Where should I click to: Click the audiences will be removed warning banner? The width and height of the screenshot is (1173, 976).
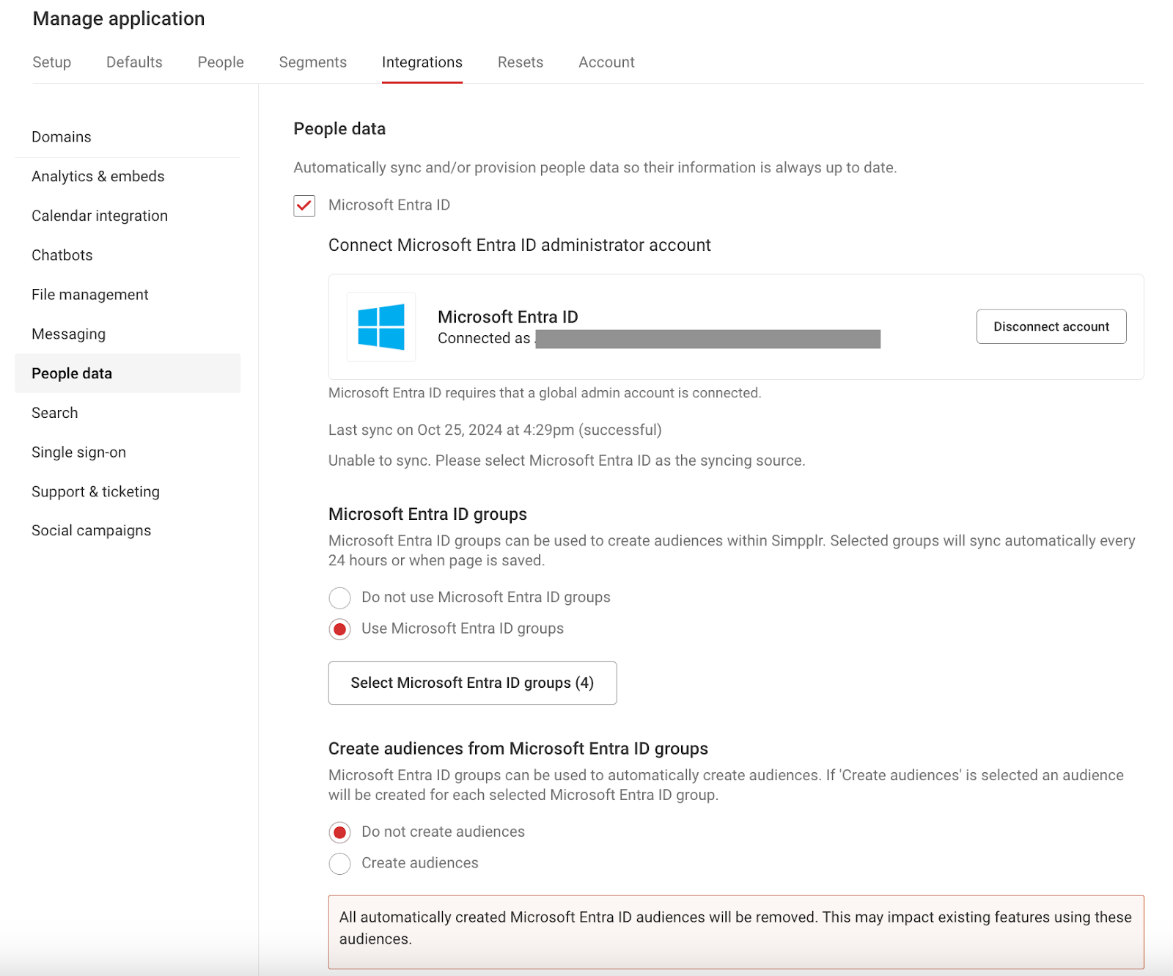pyautogui.click(x=736, y=932)
